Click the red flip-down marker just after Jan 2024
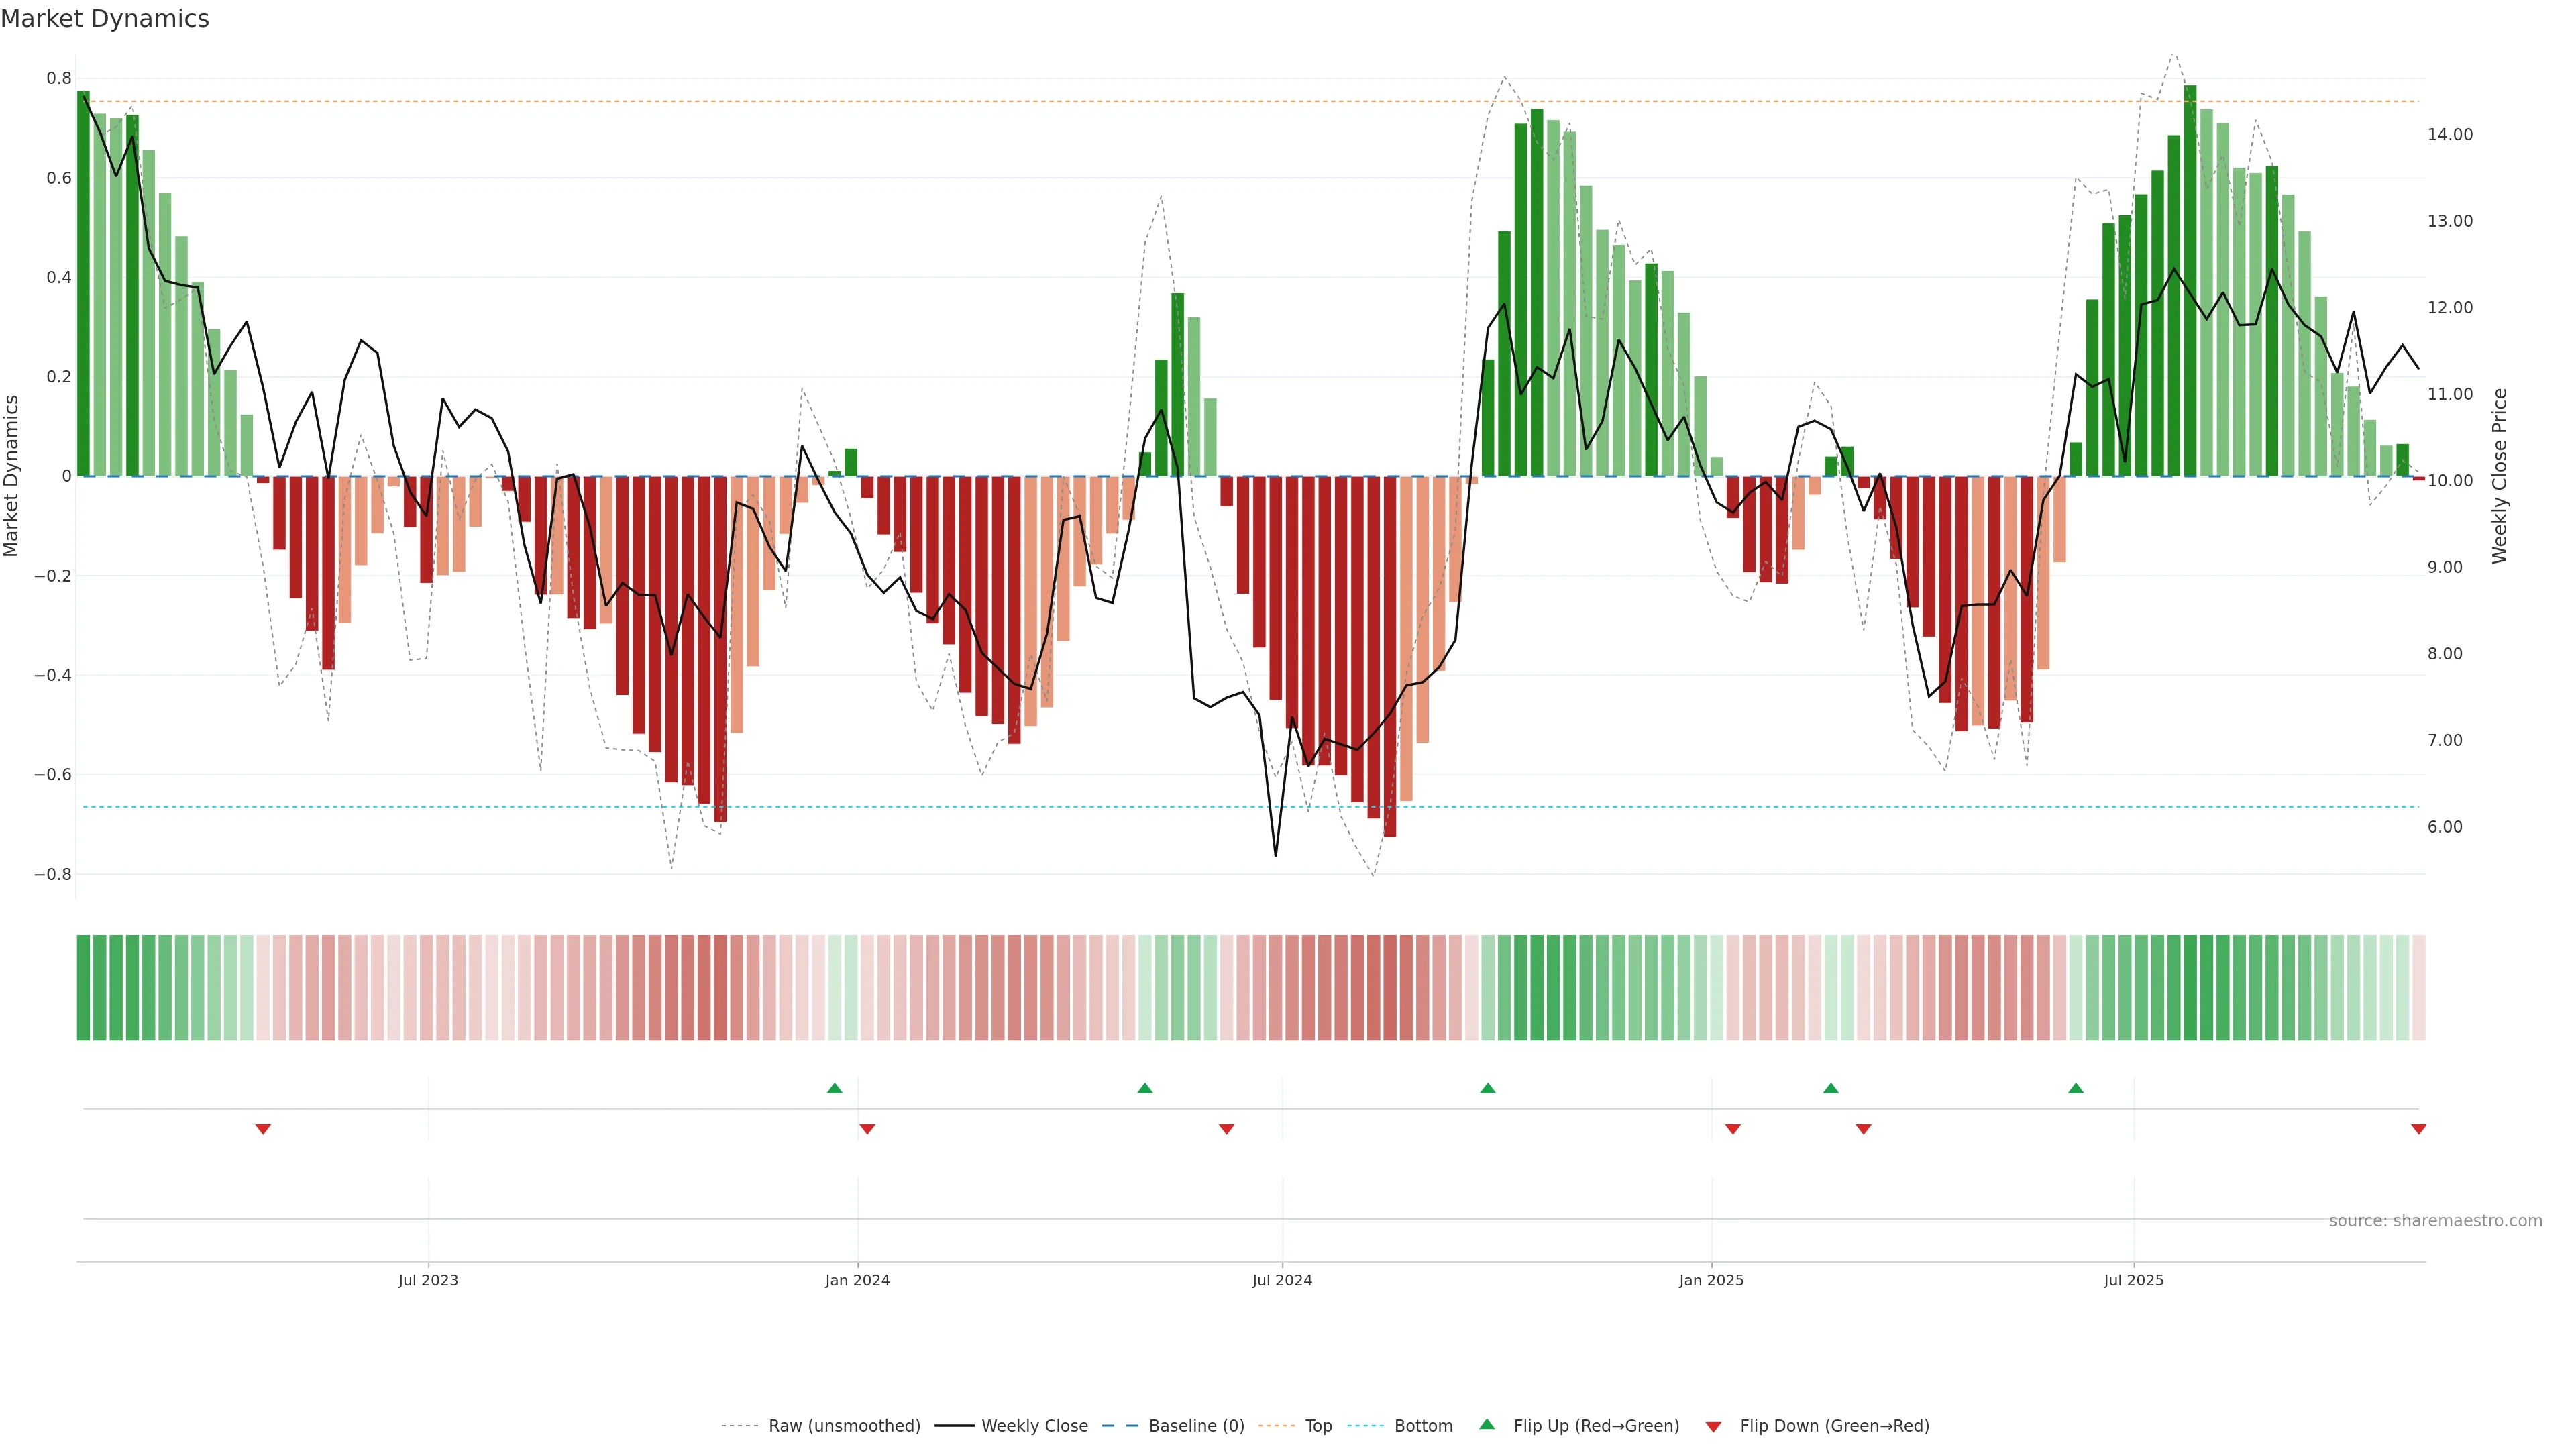 pyautogui.click(x=867, y=1129)
